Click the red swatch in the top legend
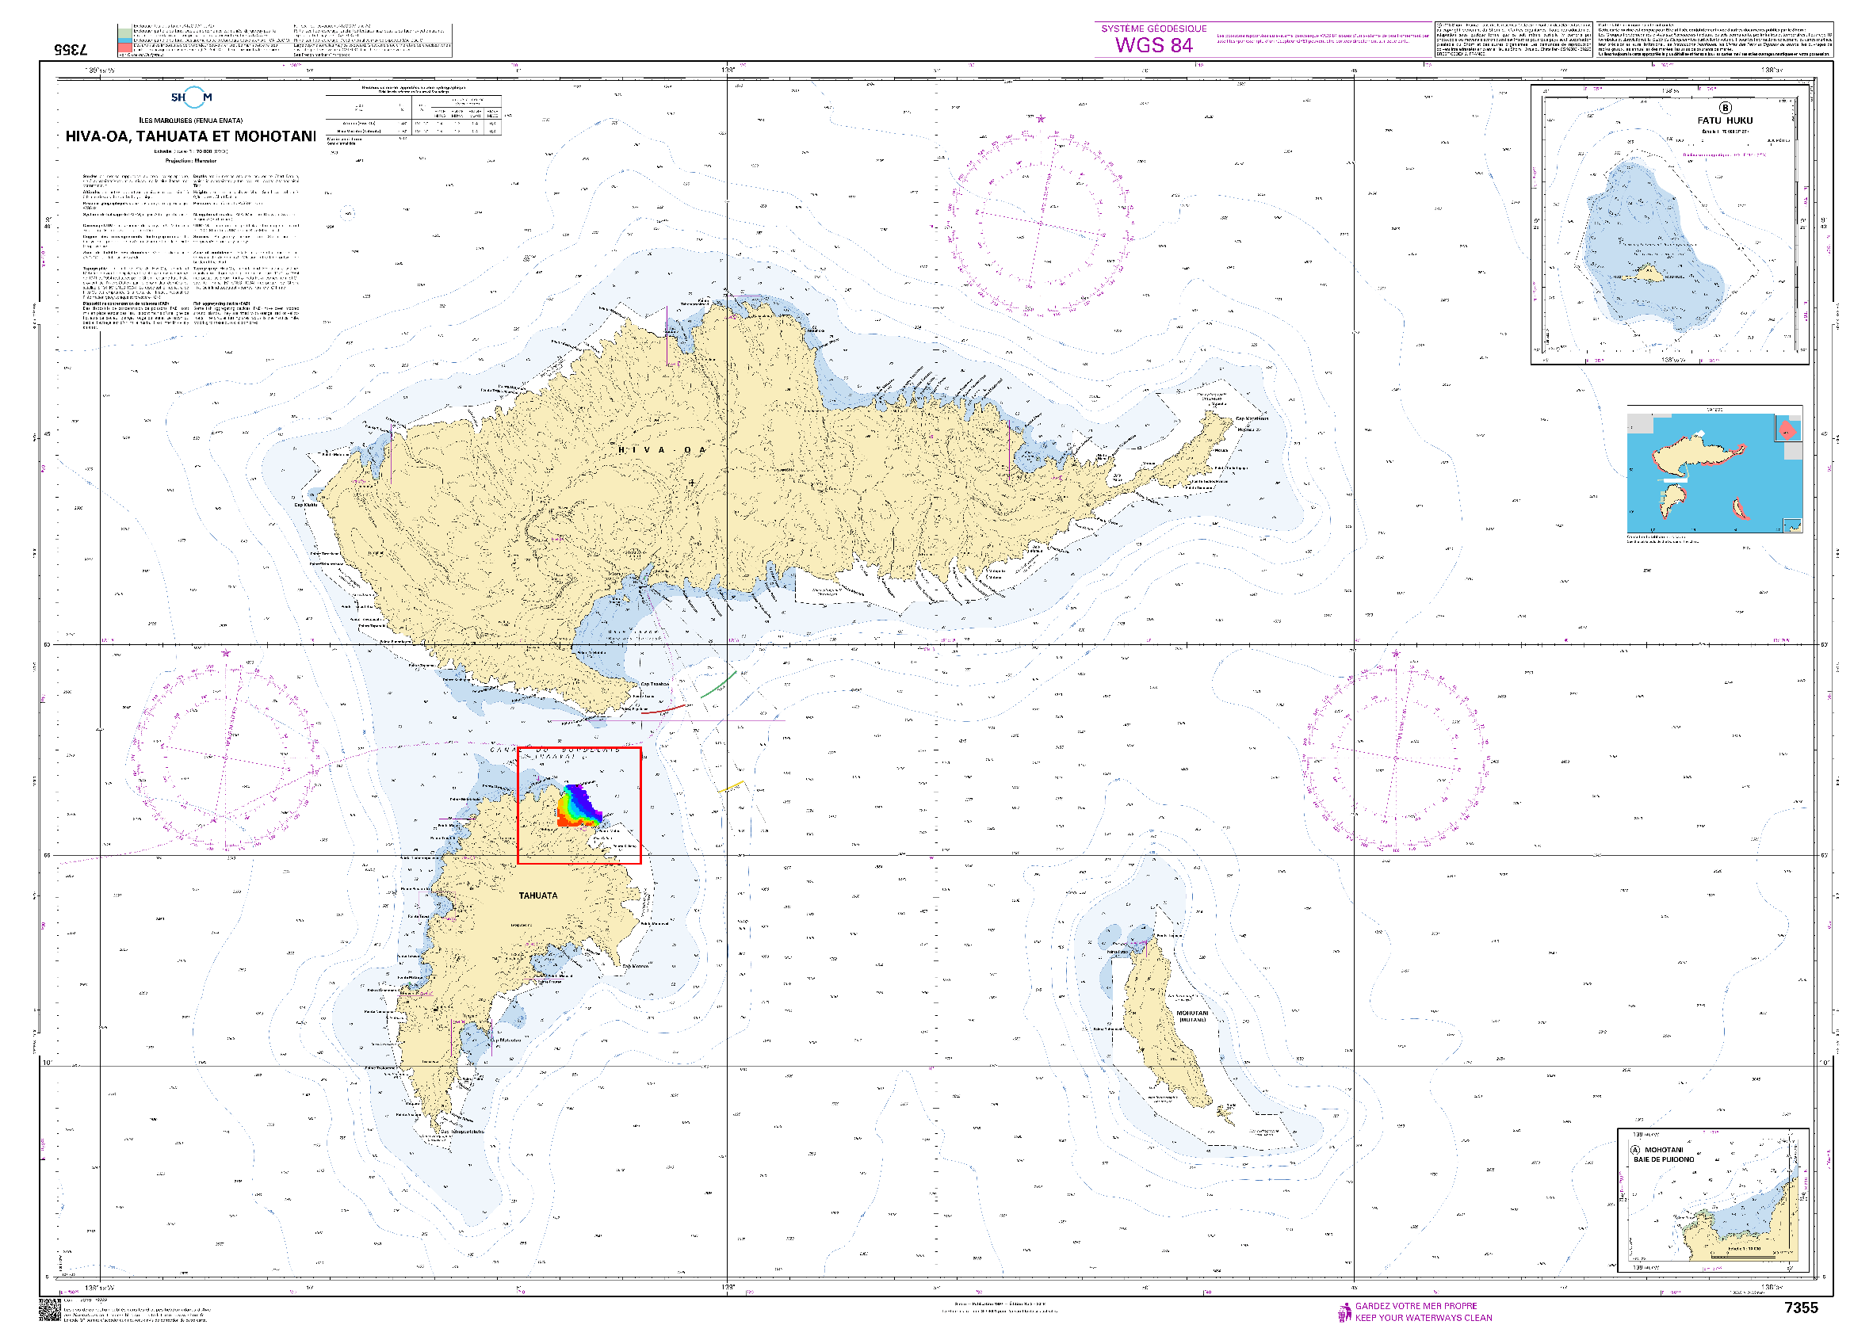The width and height of the screenshot is (1873, 1344). pos(124,48)
